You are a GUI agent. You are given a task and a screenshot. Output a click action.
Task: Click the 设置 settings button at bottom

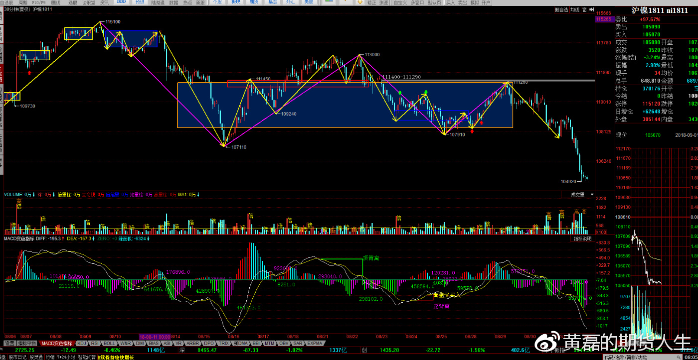(x=9, y=344)
